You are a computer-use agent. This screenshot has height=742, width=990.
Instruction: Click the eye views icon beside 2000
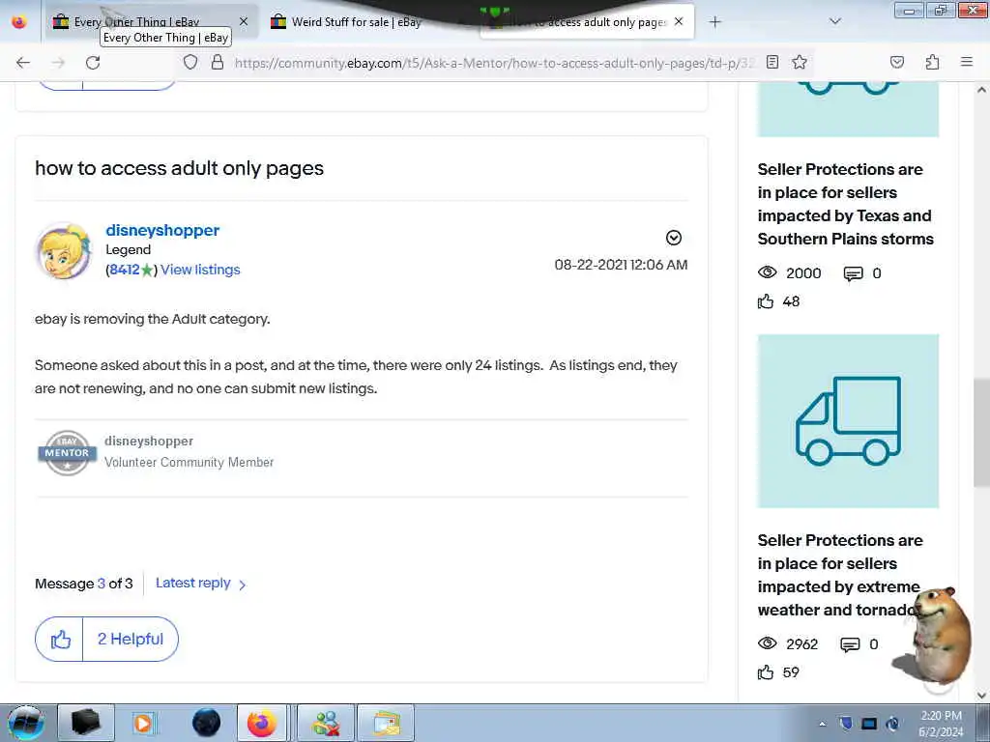pyautogui.click(x=767, y=272)
